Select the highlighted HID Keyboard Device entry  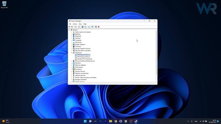pyautogui.click(x=84, y=55)
